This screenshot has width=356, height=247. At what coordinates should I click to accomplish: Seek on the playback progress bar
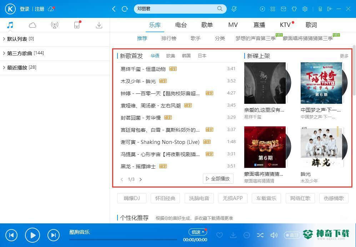click(x=123, y=239)
